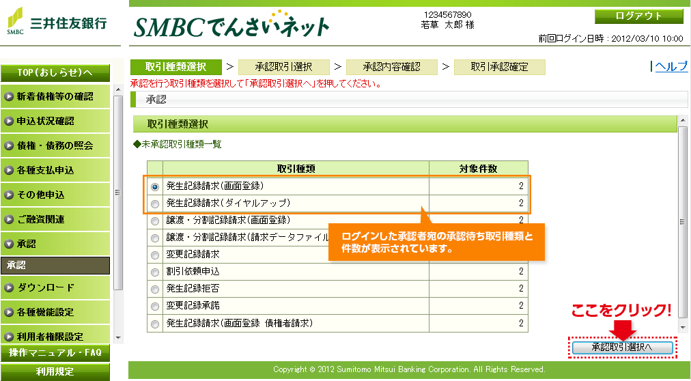The image size is (691, 381).
Task: Select 発生記録請求(ダイヤルアップ) radio button
Action: tap(155, 204)
